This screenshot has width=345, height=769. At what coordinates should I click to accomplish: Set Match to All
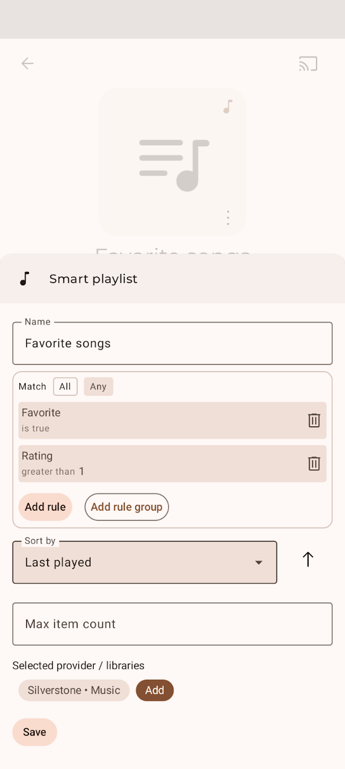(x=65, y=386)
